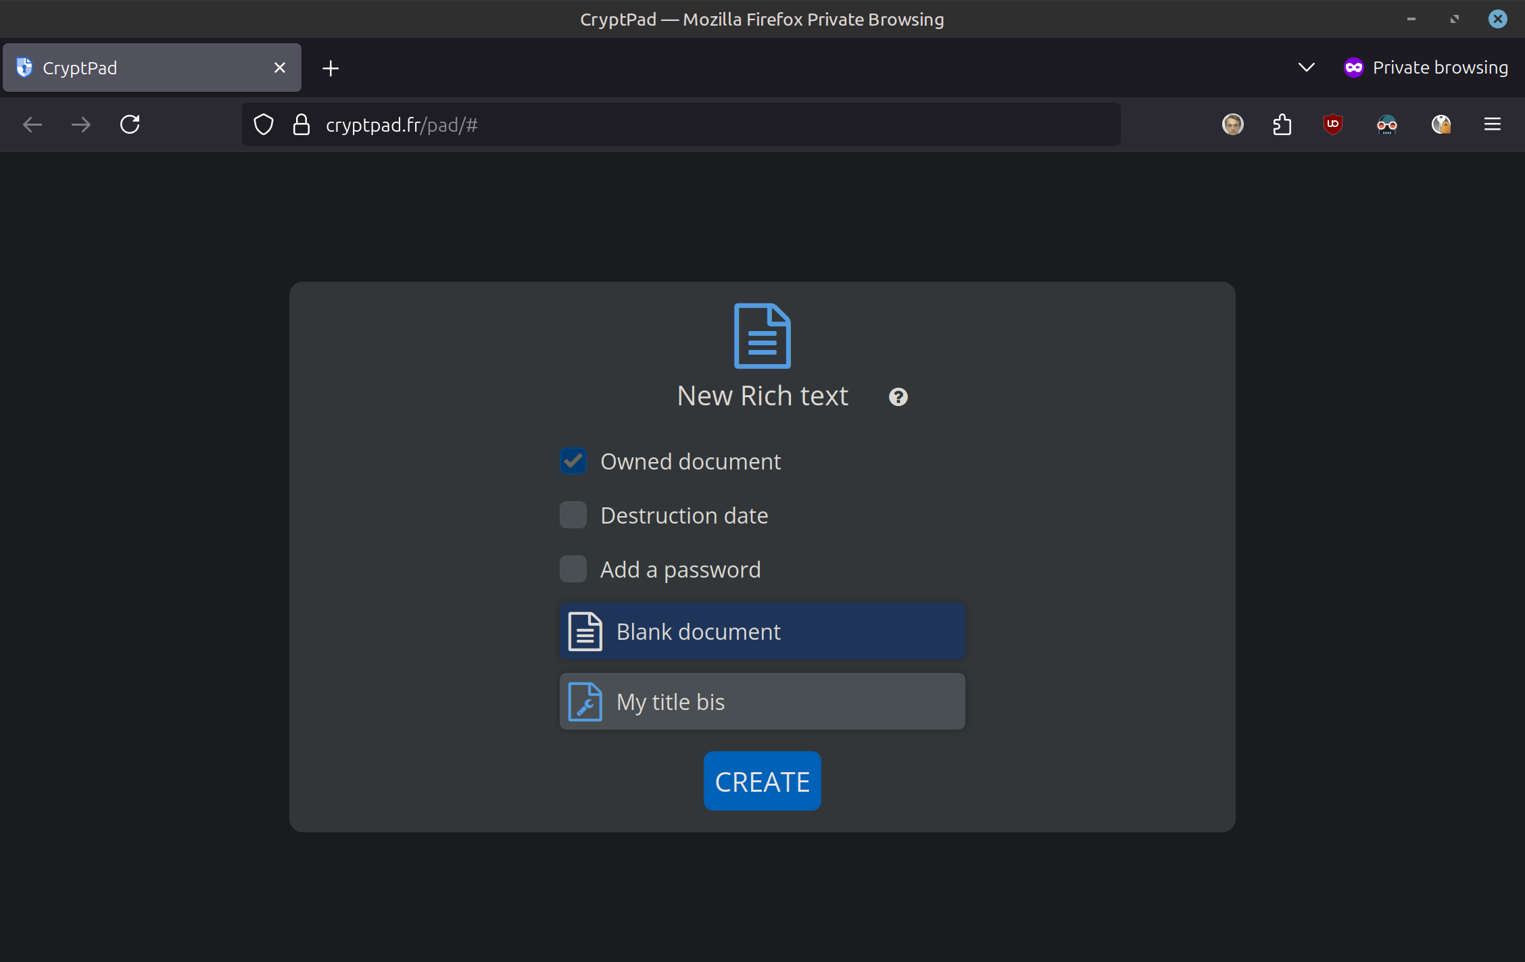The width and height of the screenshot is (1525, 962).
Task: Enable the Add a password checkbox
Action: (573, 569)
